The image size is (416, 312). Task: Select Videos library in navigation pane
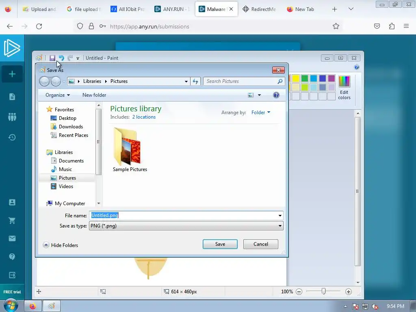tap(66, 186)
